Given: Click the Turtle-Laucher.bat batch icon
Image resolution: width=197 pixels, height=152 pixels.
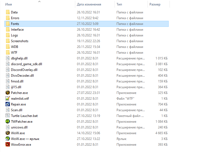Looking at the screenshot, I should click(8, 116).
